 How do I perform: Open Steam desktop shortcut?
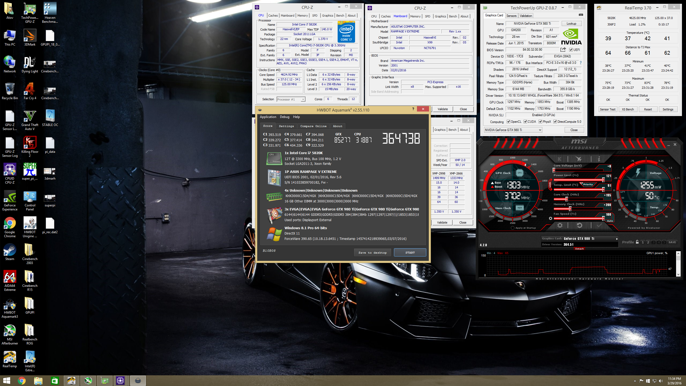coord(10,252)
